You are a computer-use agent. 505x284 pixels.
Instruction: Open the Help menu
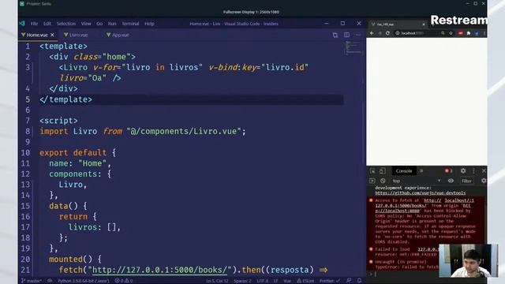149,24
